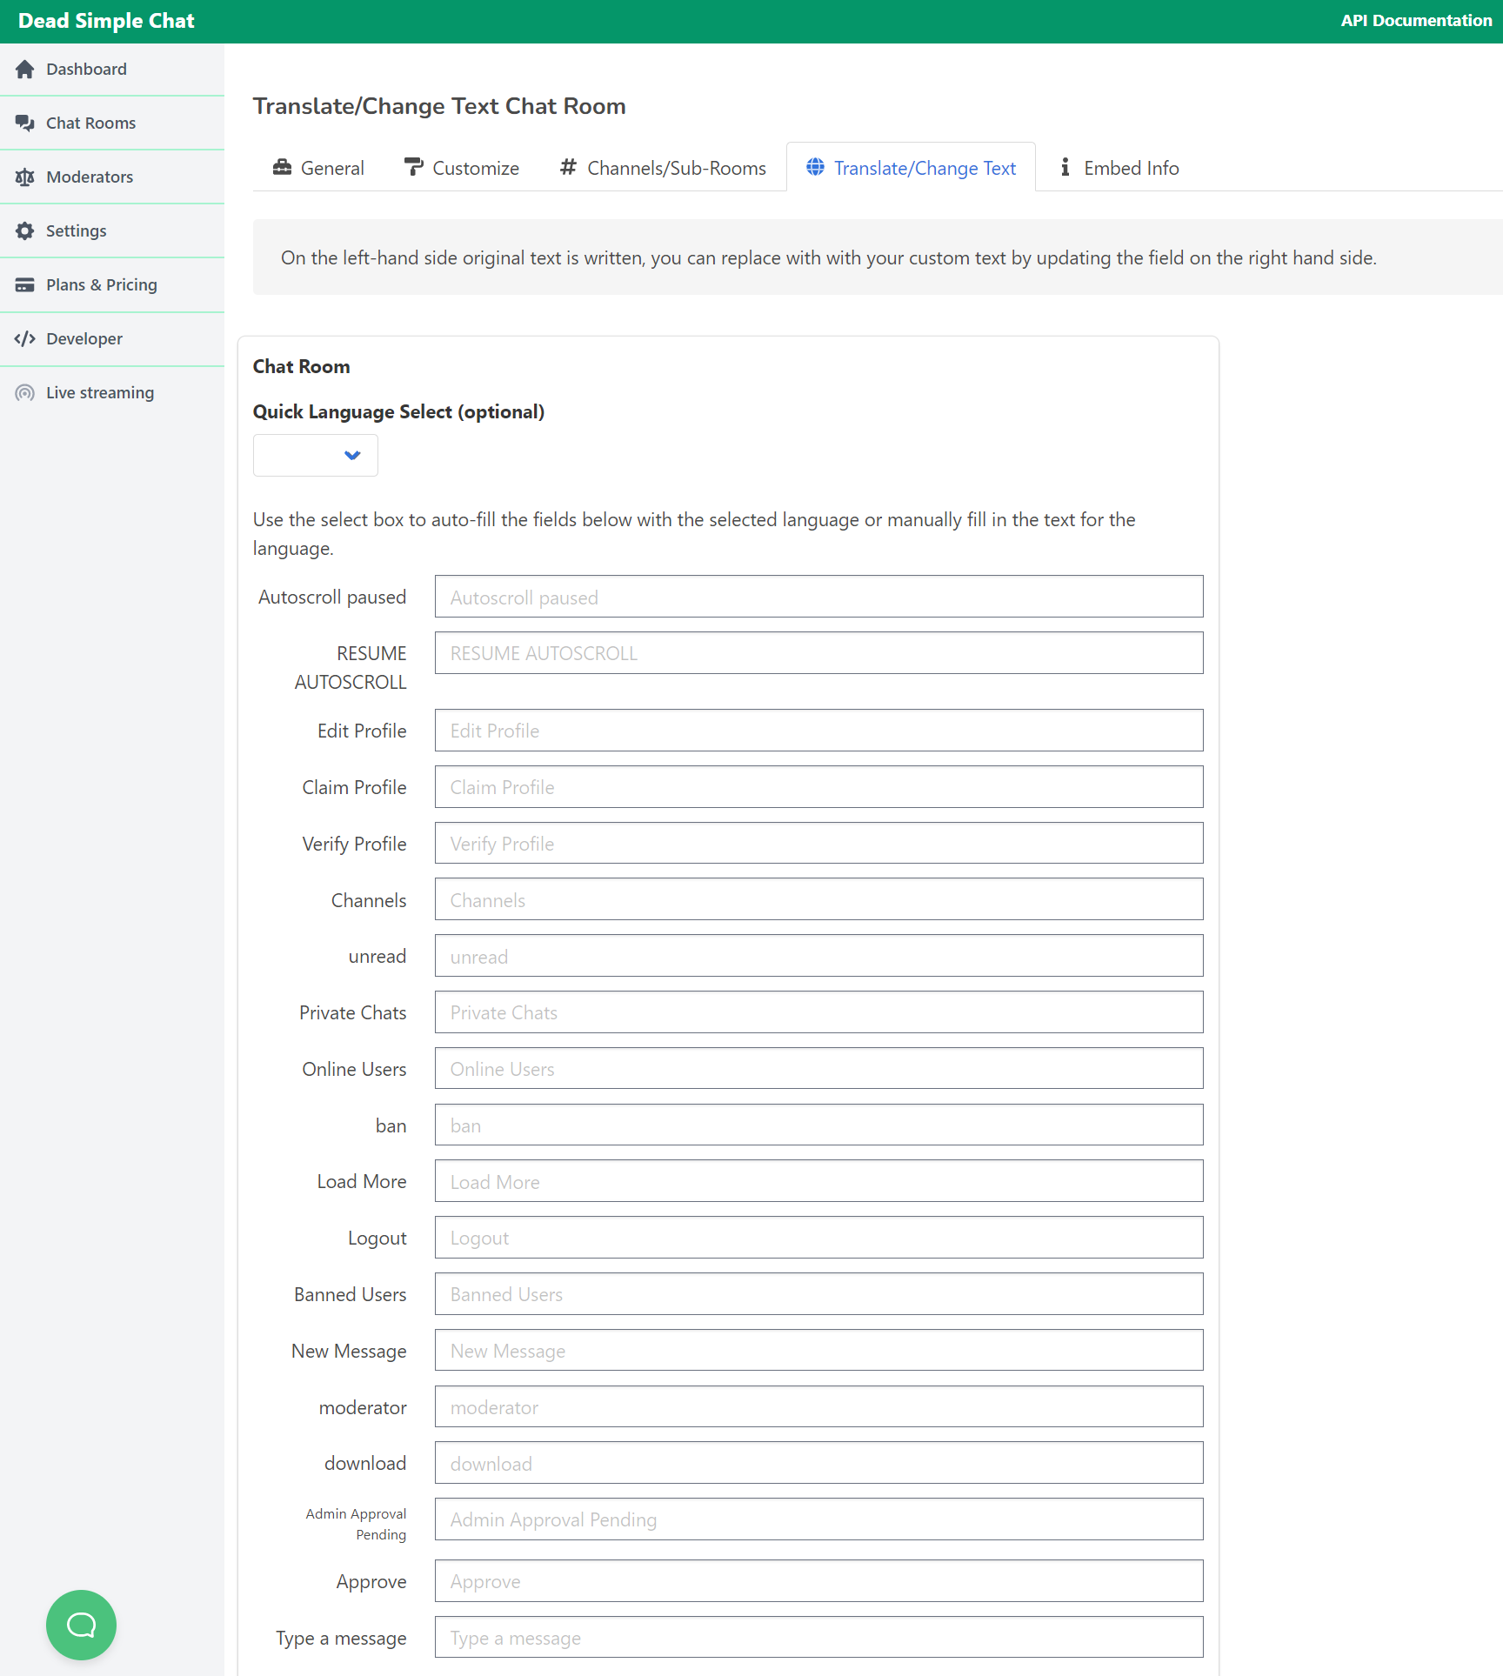This screenshot has height=1676, width=1503.
Task: Open the API Documentation link
Action: (1416, 19)
